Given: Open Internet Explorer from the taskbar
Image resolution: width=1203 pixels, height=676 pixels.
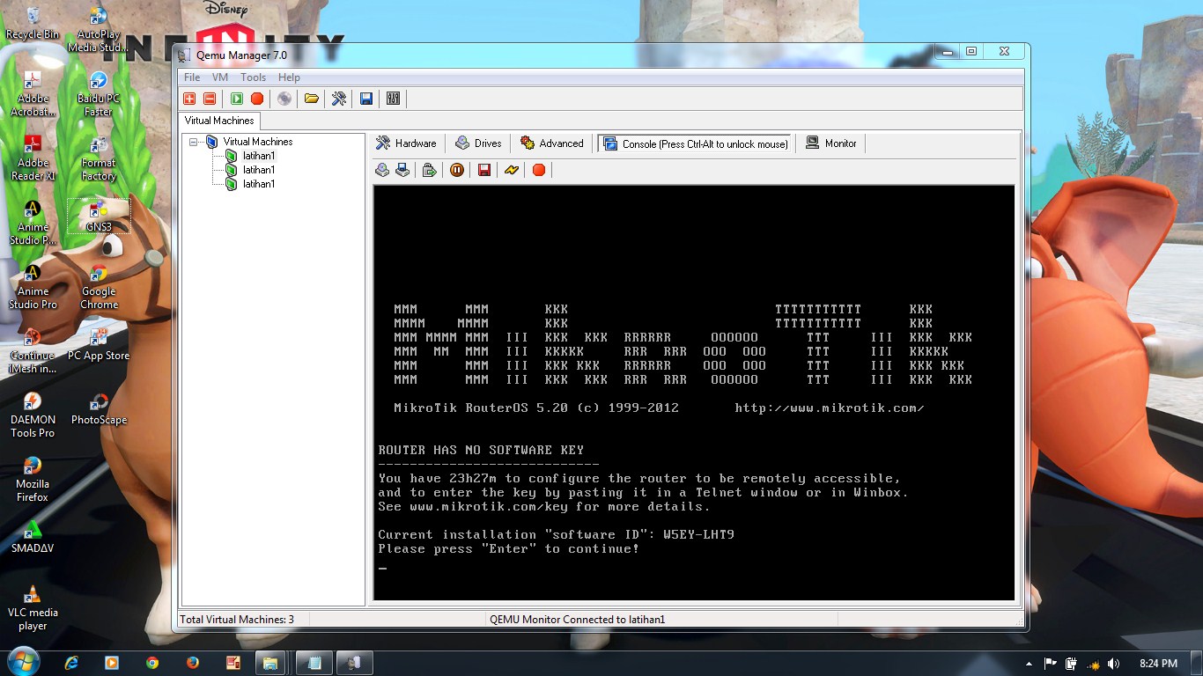Looking at the screenshot, I should (x=72, y=663).
